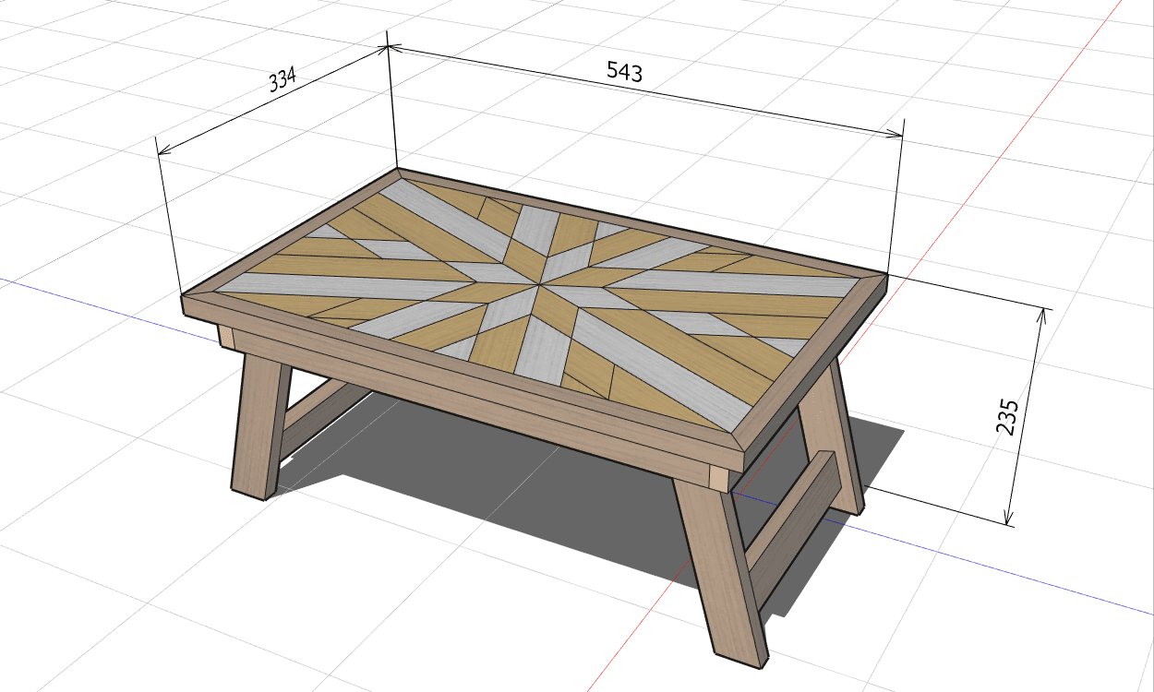This screenshot has height=692, width=1154.
Task: Click the 543 length dimension label
Action: click(x=624, y=71)
